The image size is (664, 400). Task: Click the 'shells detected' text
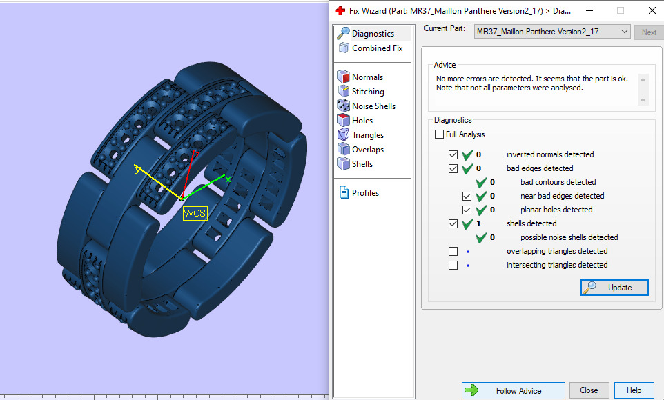point(531,223)
